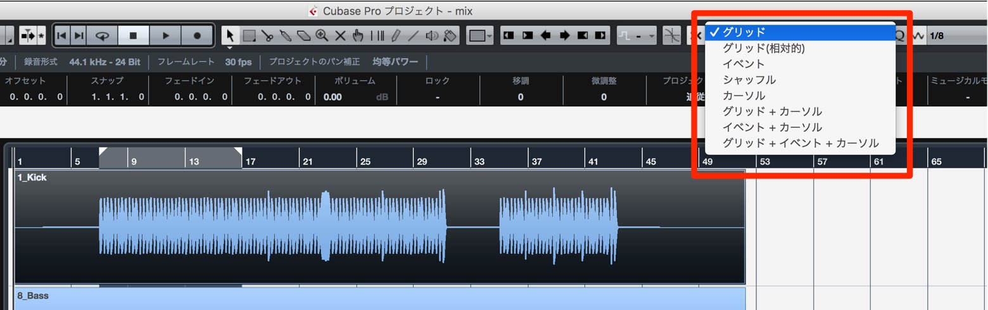Edit the 微調整 fine tune value

604,97
